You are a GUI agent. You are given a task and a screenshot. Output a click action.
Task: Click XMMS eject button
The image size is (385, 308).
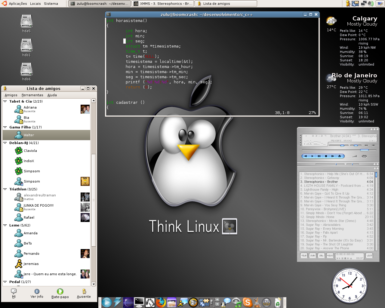click(340, 156)
